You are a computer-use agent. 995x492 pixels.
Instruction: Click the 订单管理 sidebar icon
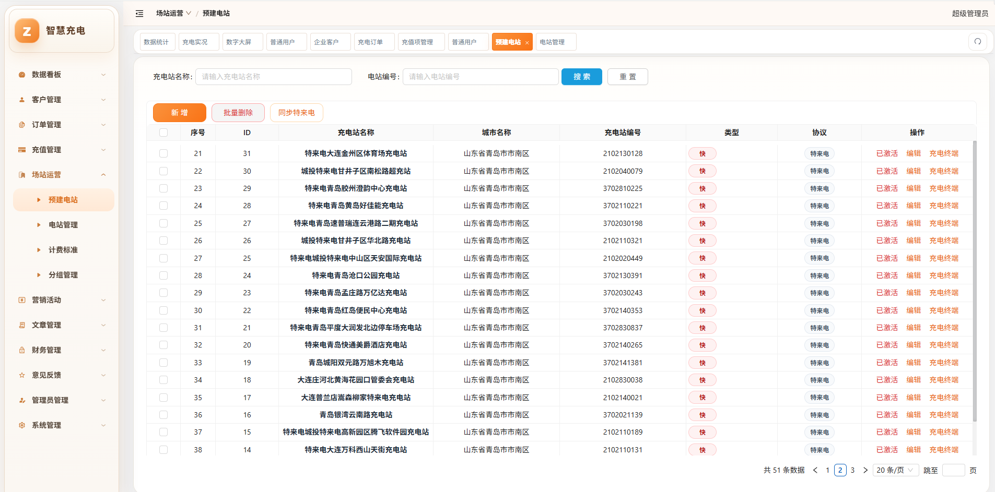coord(22,125)
